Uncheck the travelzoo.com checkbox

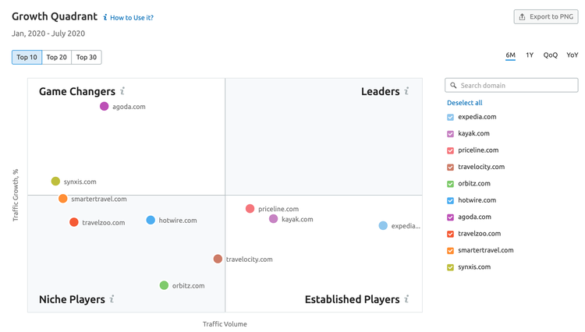tap(450, 234)
